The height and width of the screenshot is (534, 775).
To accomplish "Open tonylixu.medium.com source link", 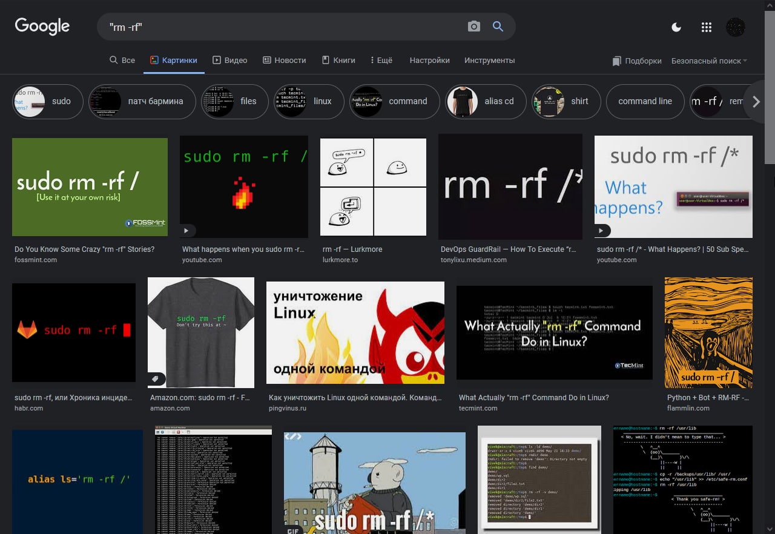I will [x=473, y=260].
